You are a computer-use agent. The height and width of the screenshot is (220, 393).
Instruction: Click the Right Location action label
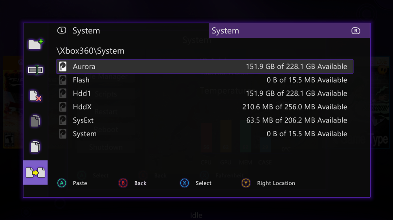coord(276,183)
